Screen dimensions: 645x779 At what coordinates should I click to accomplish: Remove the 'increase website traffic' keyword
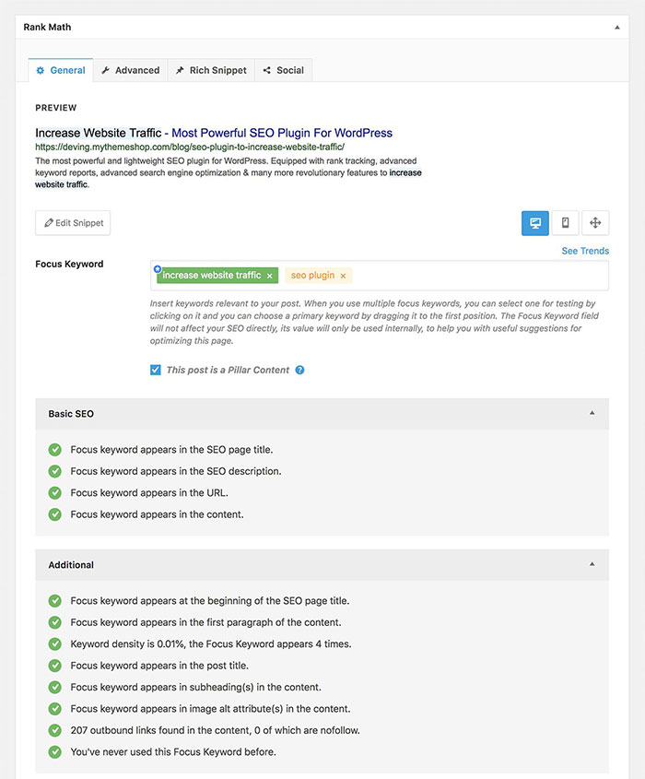[270, 276]
